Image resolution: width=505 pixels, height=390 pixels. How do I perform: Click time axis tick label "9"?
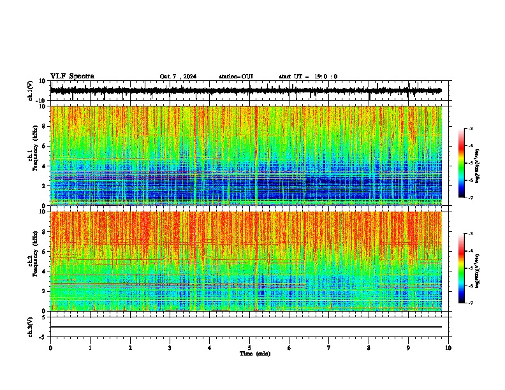pyautogui.click(x=408, y=348)
